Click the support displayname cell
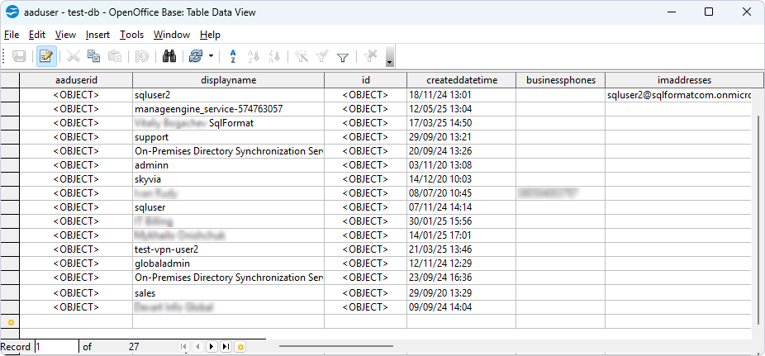This screenshot has height=356, width=765. point(228,137)
